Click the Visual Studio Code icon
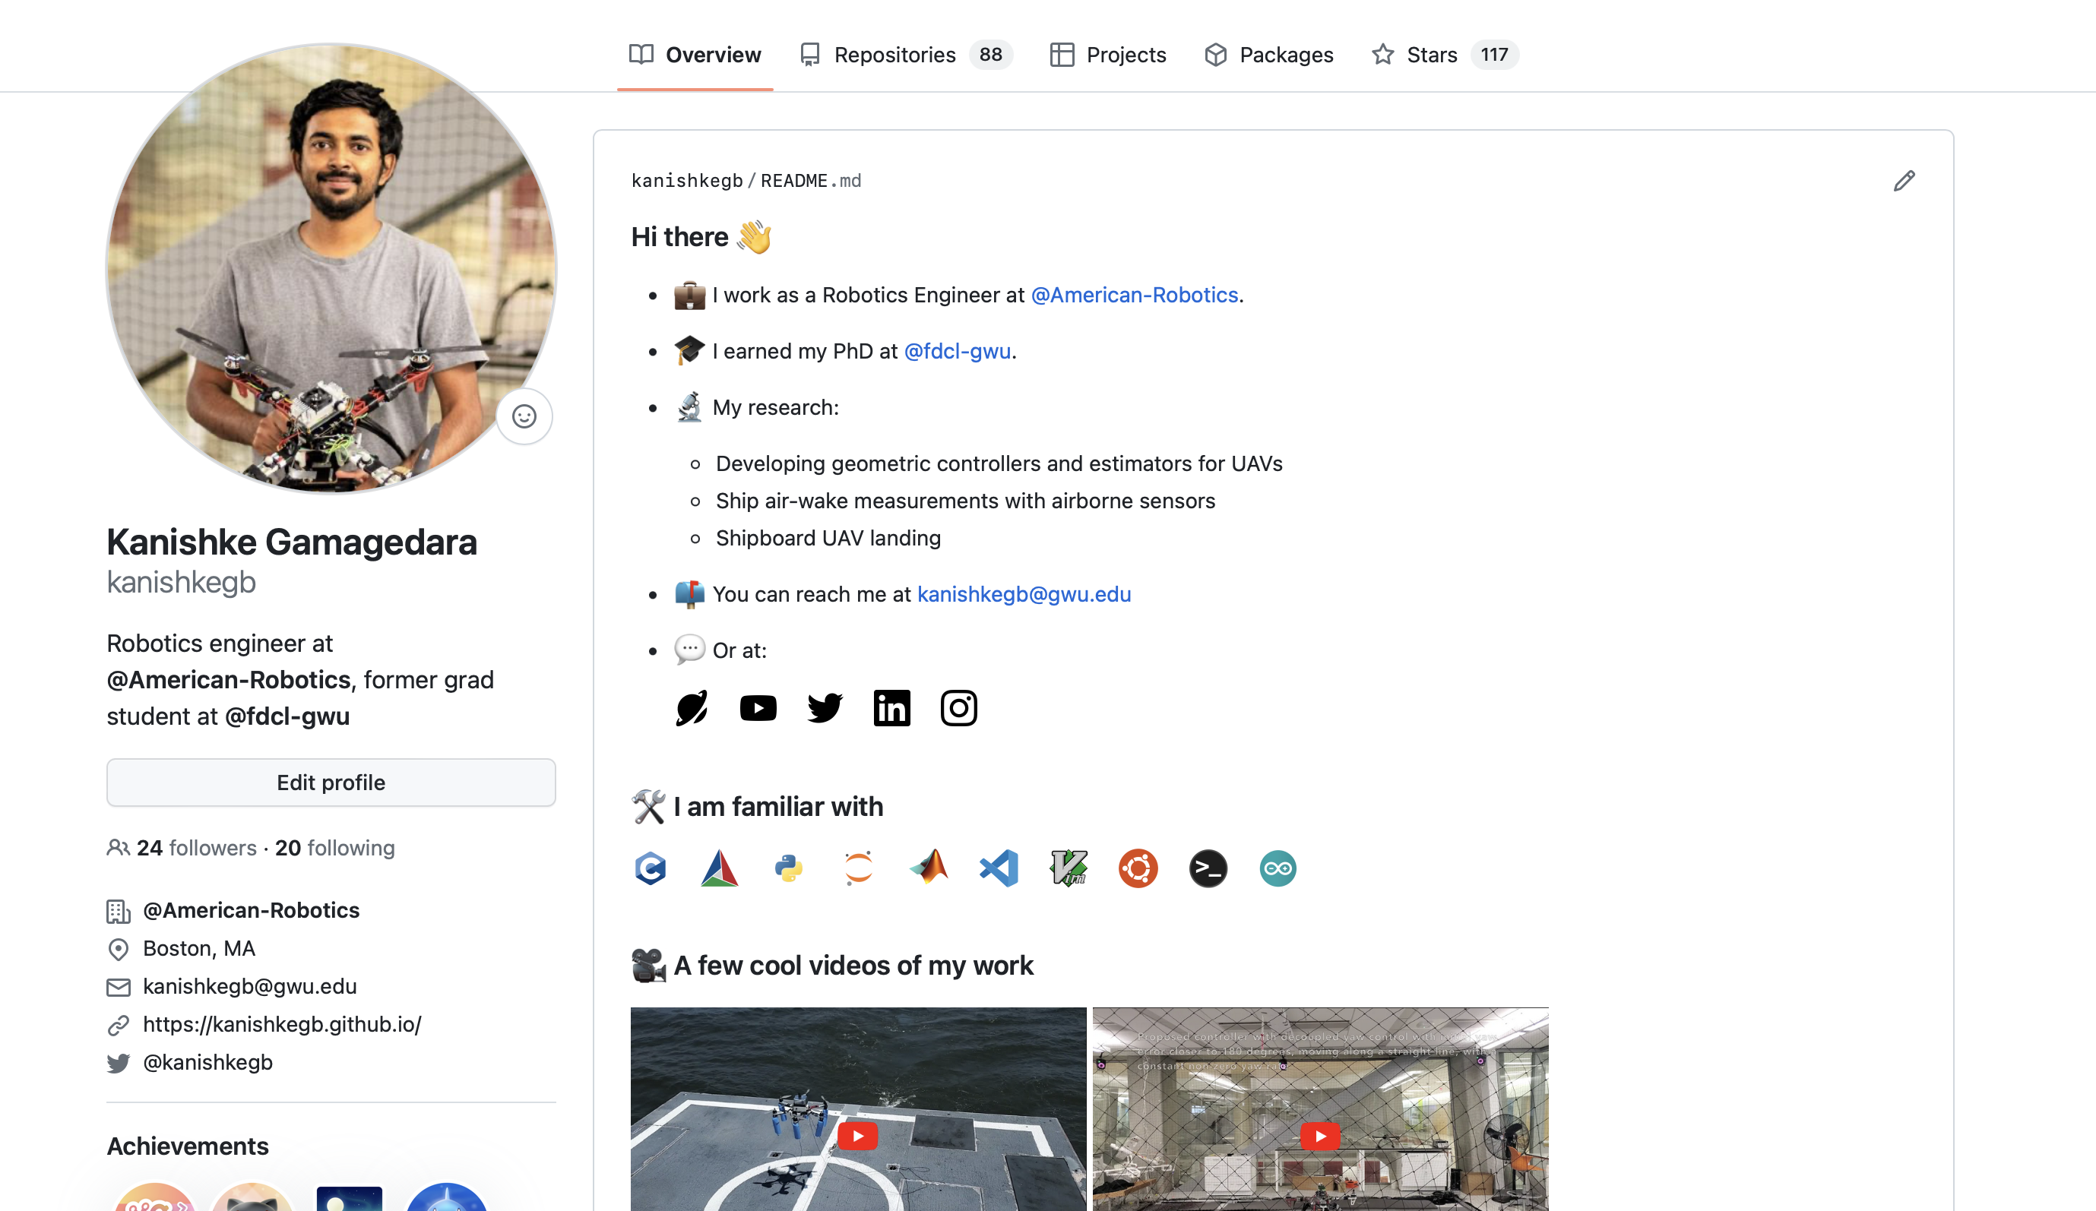The height and width of the screenshot is (1211, 2096). point(999,868)
